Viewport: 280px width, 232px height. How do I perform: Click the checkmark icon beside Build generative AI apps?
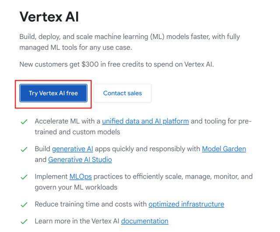click(x=24, y=149)
